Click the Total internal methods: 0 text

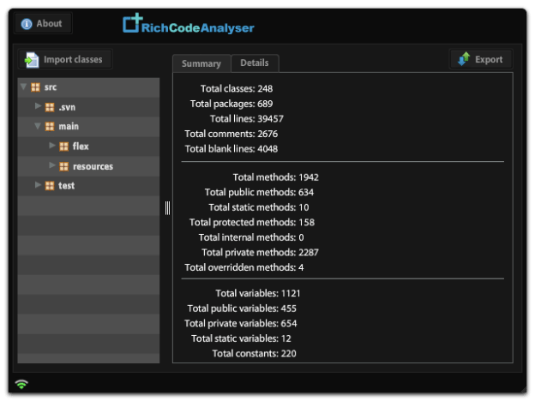tap(251, 237)
